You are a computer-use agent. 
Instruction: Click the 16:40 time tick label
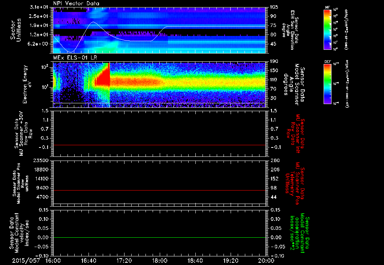click(88, 261)
